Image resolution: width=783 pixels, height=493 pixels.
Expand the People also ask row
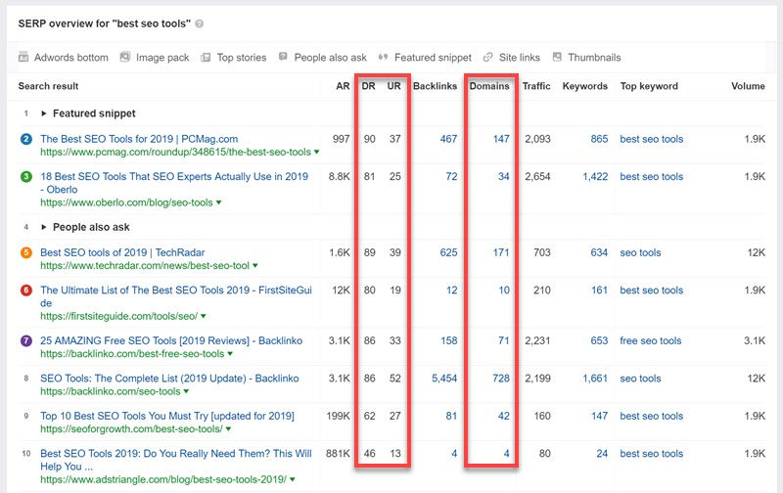click(x=44, y=227)
